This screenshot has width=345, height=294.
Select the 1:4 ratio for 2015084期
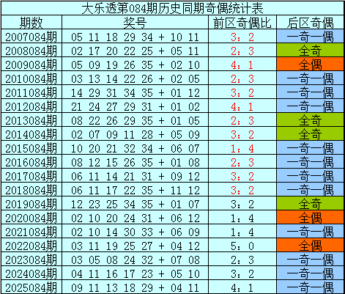[242, 148]
